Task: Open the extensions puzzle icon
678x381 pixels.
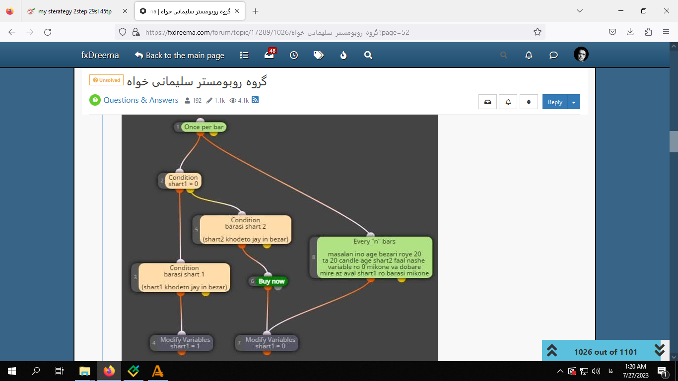Action: tap(648, 32)
